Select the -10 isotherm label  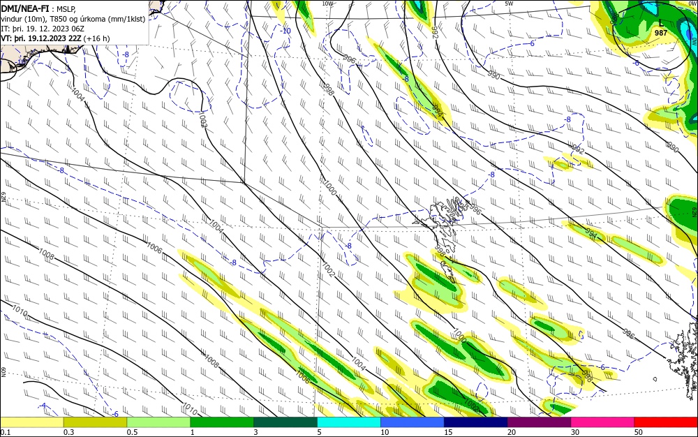tap(285, 31)
